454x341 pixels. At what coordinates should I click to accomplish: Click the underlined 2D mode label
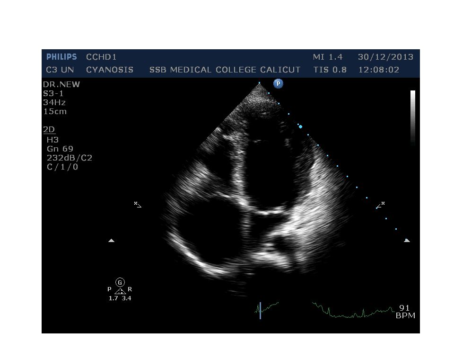point(49,129)
